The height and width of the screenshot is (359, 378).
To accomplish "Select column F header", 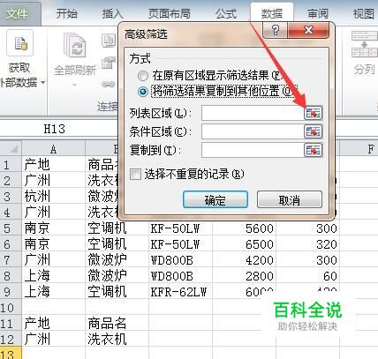I will pyautogui.click(x=359, y=149).
